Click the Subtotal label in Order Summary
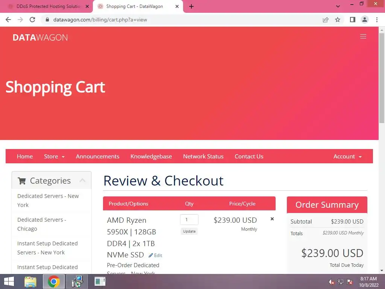The height and width of the screenshot is (289, 385). [301, 222]
